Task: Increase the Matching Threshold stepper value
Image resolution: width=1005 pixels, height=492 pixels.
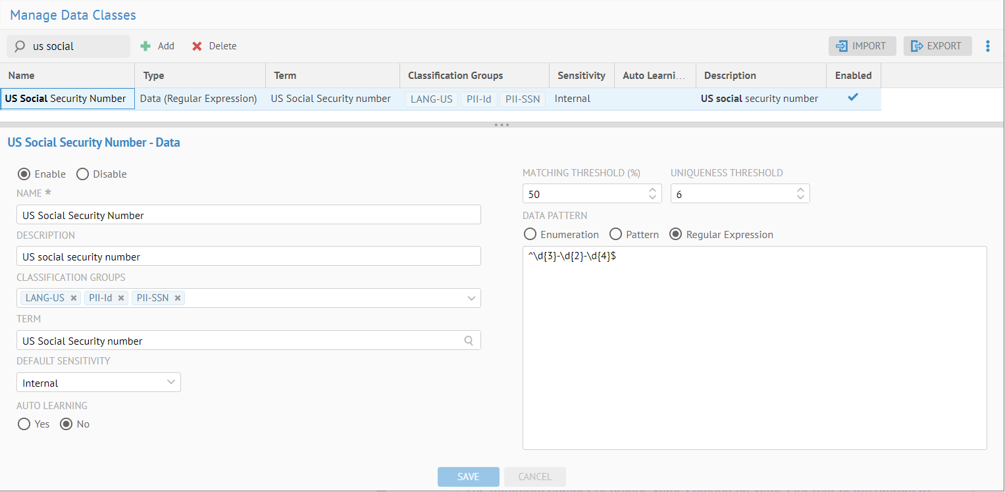Action: (x=652, y=190)
